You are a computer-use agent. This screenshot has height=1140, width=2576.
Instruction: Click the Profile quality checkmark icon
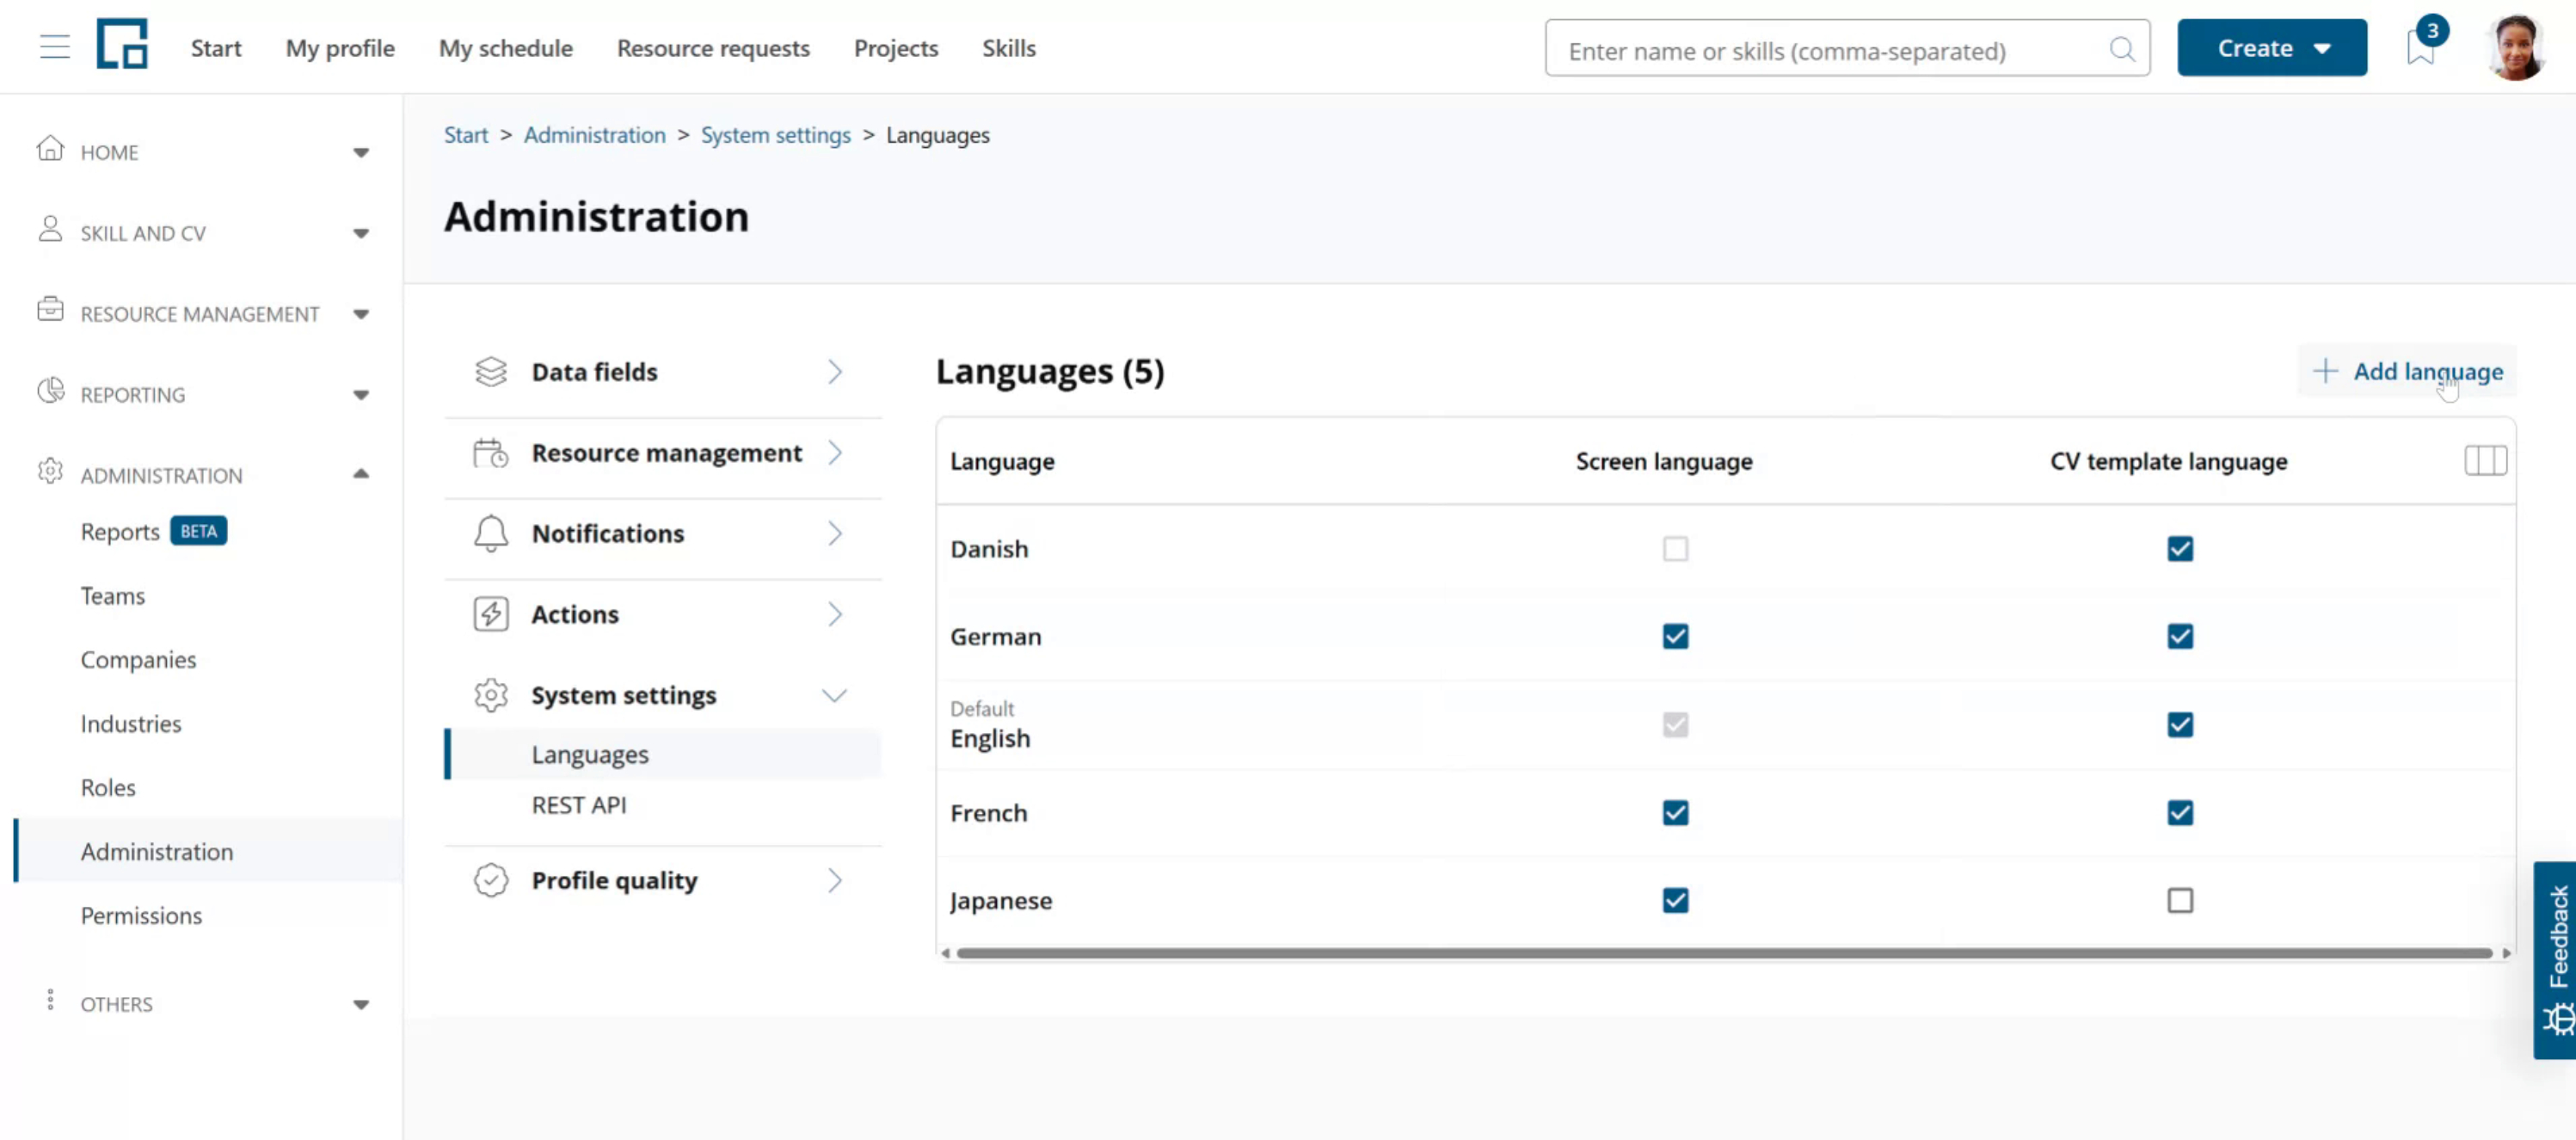coord(491,880)
